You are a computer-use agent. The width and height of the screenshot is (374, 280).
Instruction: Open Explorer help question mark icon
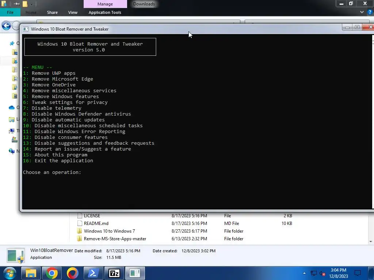(x=370, y=12)
